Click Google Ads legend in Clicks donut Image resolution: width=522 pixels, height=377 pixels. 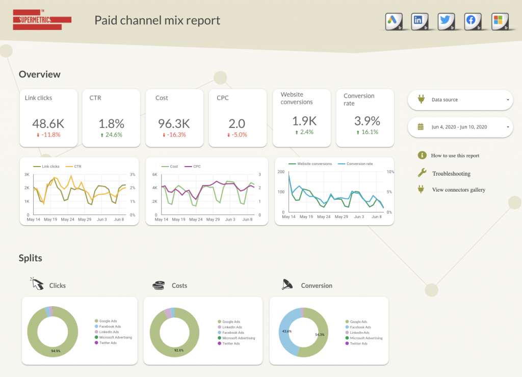point(106,321)
